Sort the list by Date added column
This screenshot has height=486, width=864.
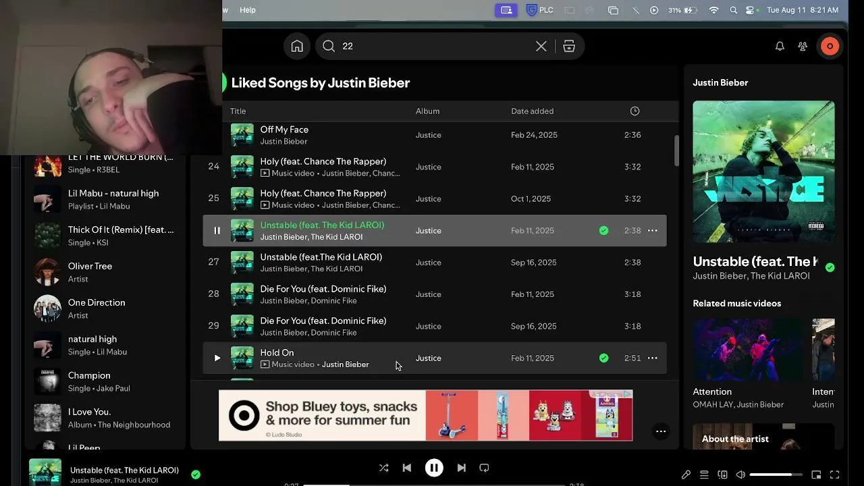point(532,111)
